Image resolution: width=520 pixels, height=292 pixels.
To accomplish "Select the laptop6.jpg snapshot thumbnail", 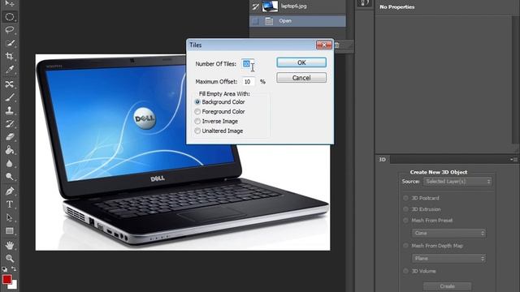I will point(270,6).
